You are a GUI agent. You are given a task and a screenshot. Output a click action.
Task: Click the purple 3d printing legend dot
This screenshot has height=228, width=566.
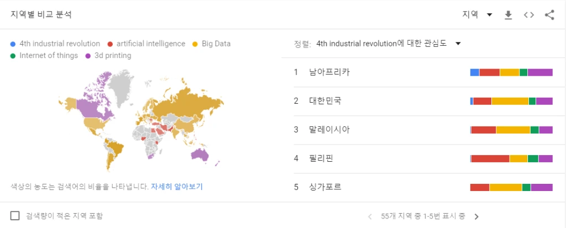pyautogui.click(x=88, y=55)
